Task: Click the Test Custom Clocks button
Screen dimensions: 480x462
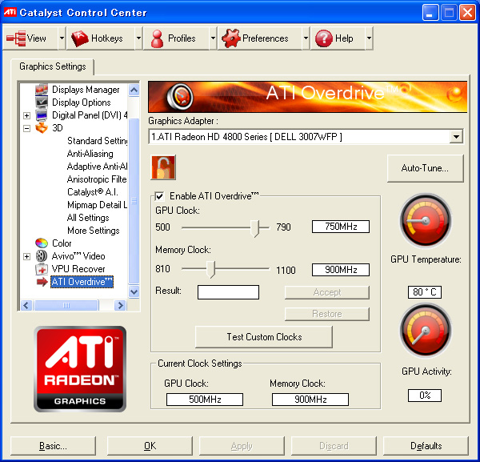Action: 264,337
